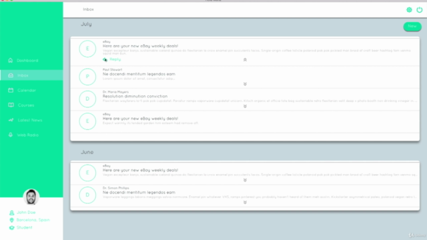Screen dimensions: 427x240
Task: Click the Latest News chart icon
Action: coord(11,120)
